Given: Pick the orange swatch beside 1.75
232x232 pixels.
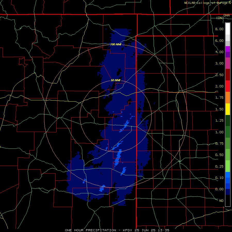Looking at the screenshot, I should coord(228,97).
